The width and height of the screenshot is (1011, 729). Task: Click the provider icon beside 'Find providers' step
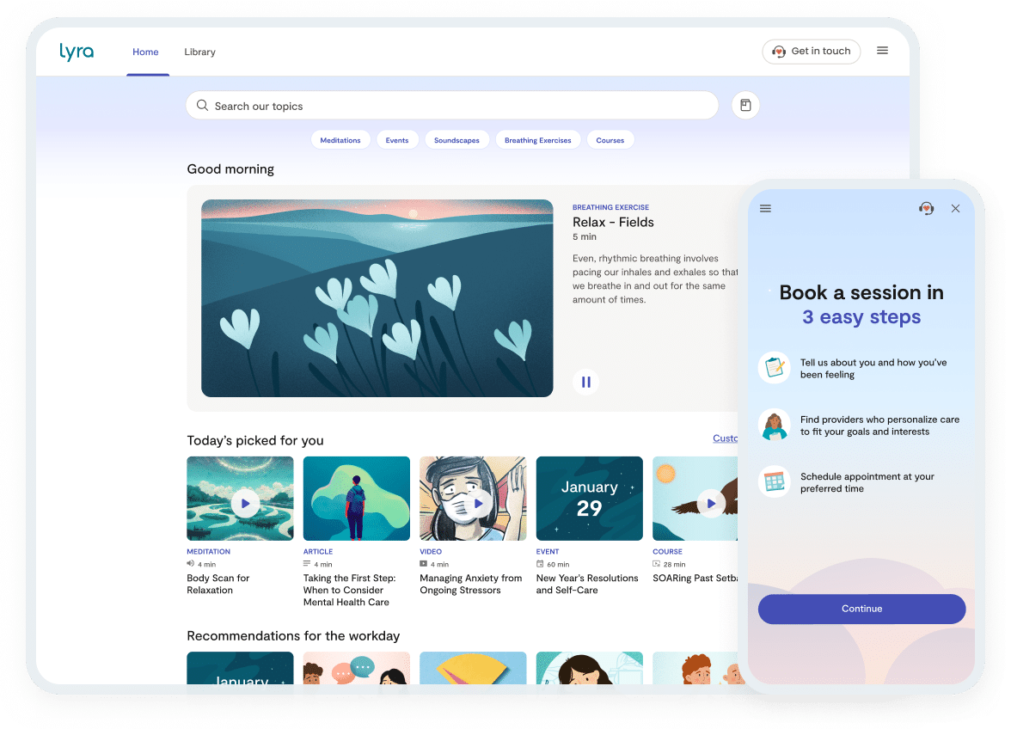[774, 426]
